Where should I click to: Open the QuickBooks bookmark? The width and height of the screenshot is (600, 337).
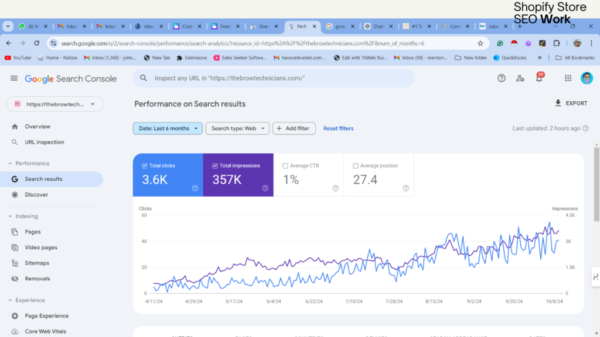[x=510, y=58]
